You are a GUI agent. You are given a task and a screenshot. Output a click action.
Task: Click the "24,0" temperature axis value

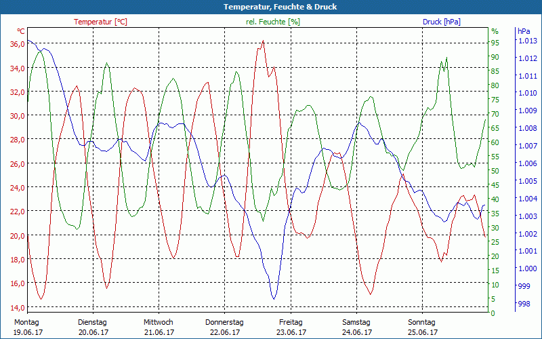tap(18, 188)
